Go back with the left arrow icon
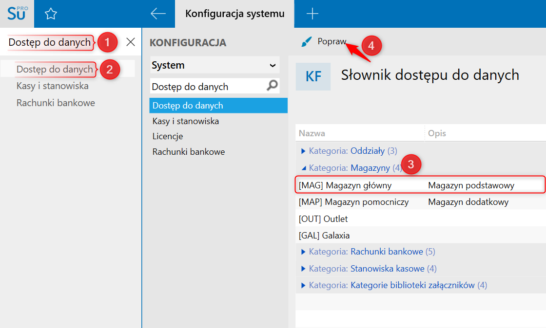Viewport: 546px width, 328px height. point(158,14)
